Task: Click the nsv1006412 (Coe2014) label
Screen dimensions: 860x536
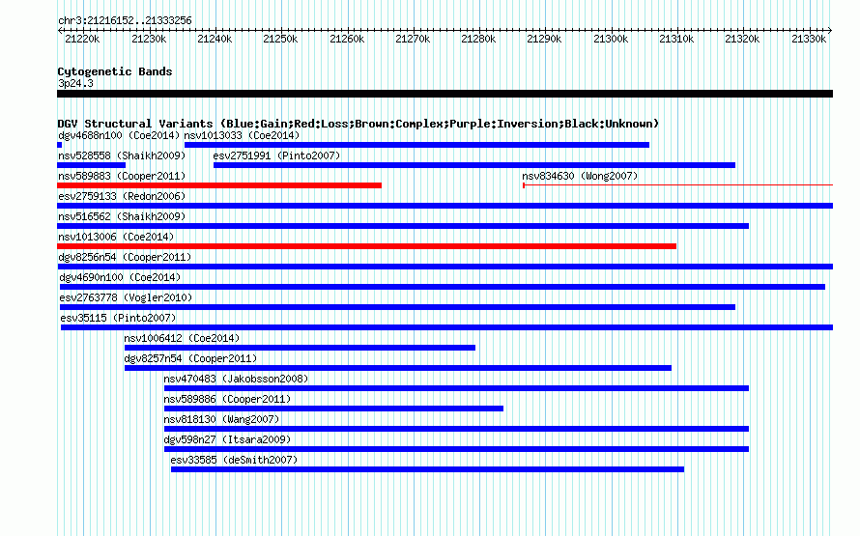Action: [182, 338]
